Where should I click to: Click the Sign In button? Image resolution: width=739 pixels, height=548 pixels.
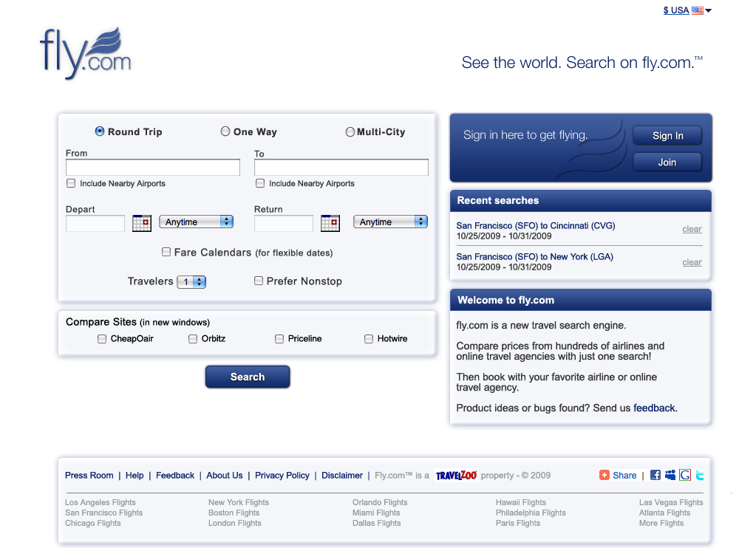[667, 136]
